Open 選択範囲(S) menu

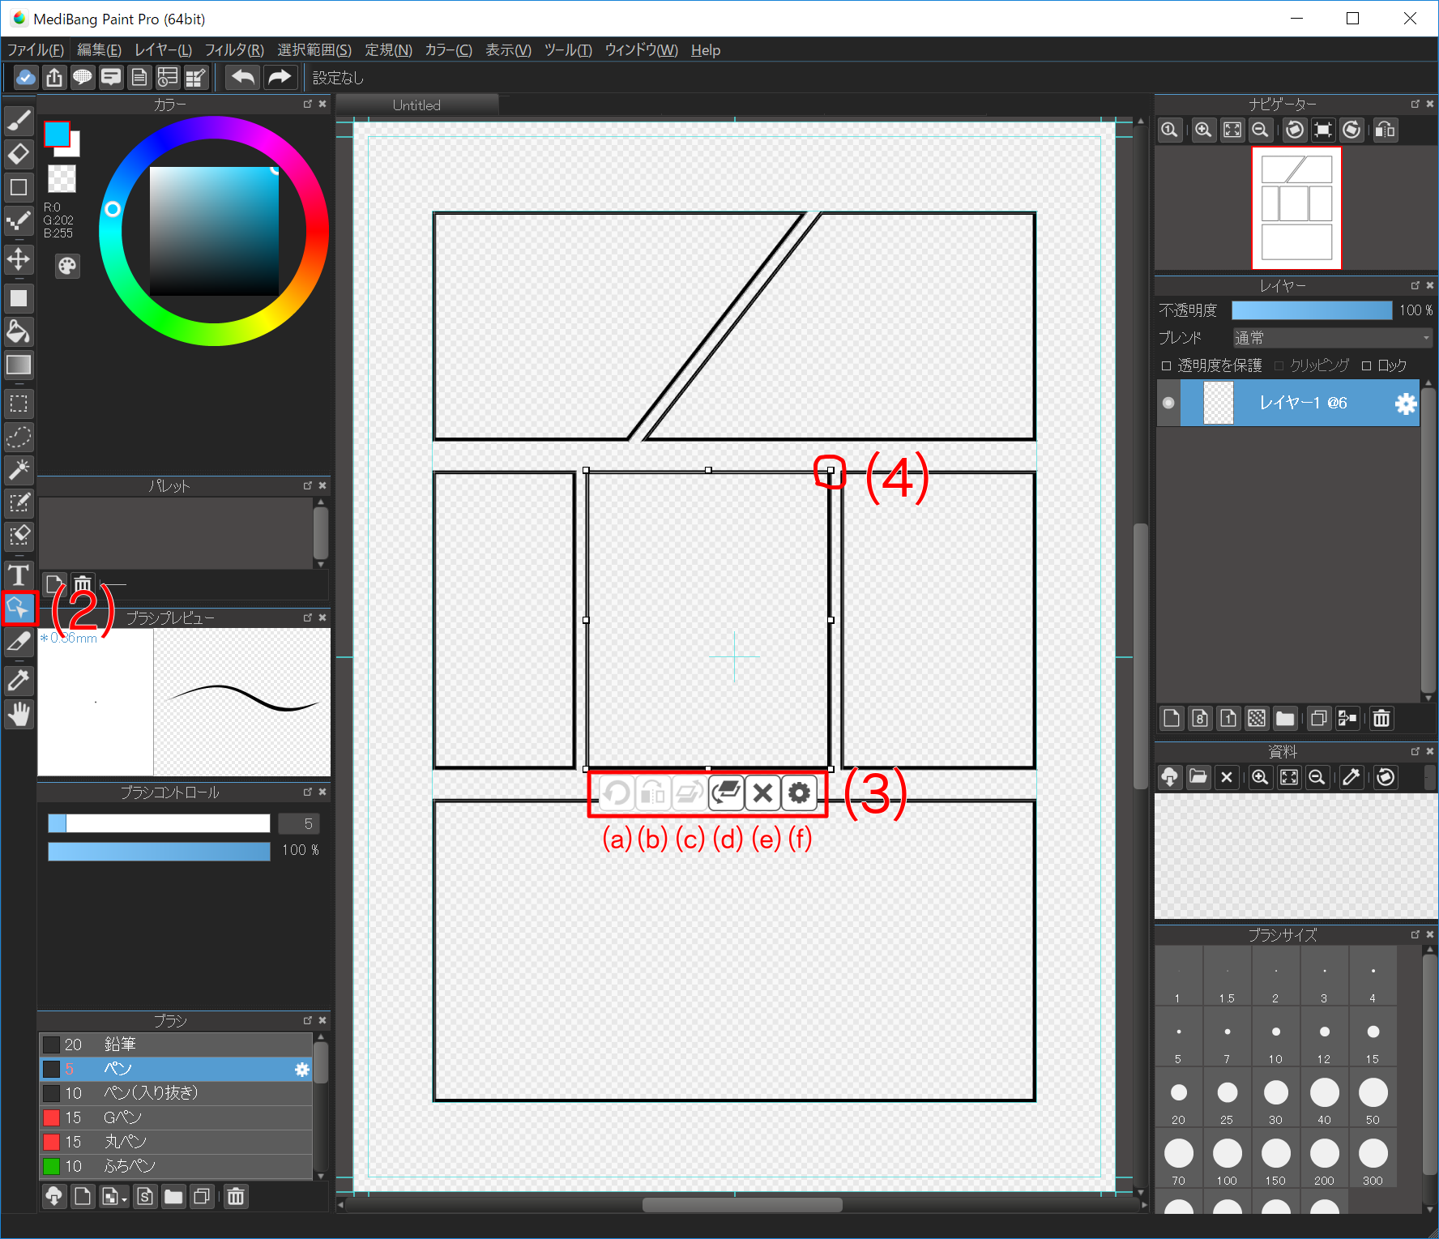[314, 50]
